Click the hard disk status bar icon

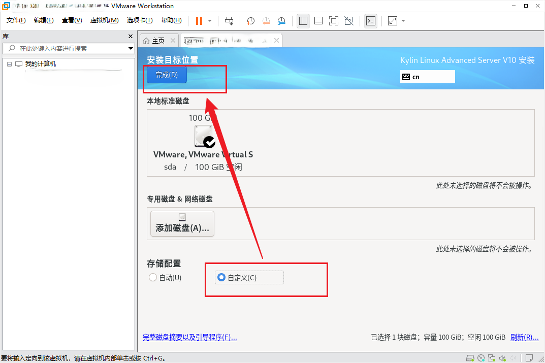pyautogui.click(x=470, y=358)
